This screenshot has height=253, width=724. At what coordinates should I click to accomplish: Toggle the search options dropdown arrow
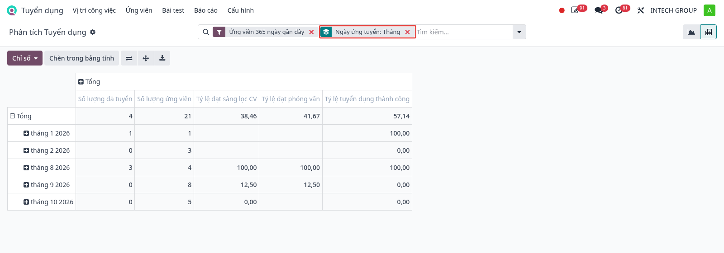[x=519, y=32]
